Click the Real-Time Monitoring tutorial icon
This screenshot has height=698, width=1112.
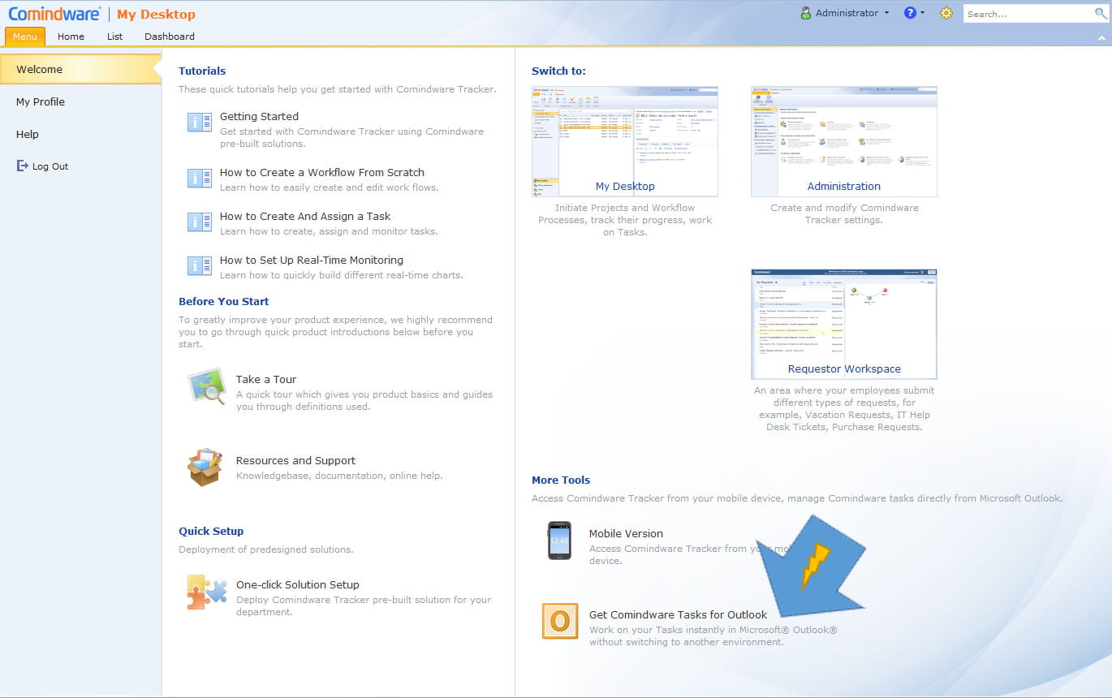click(x=200, y=266)
